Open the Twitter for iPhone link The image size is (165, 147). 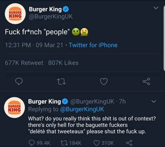(x=93, y=45)
